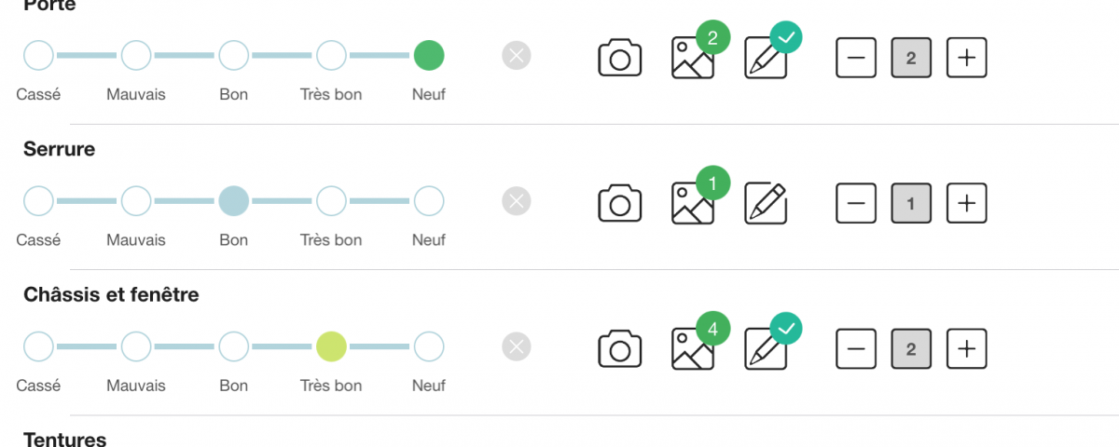Open Serrure photo gallery with 1 image

[694, 202]
